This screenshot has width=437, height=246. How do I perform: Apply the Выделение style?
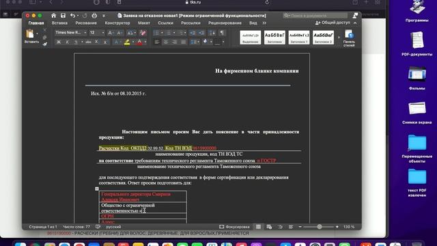point(251,38)
